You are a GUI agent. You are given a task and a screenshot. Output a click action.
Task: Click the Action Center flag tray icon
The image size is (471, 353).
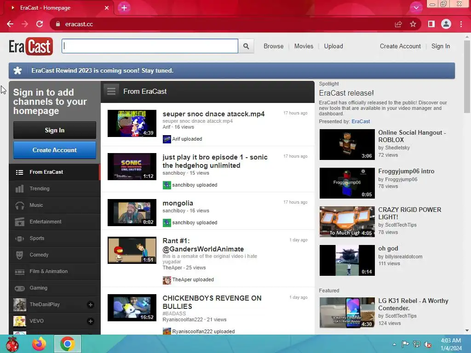pyautogui.click(x=405, y=344)
